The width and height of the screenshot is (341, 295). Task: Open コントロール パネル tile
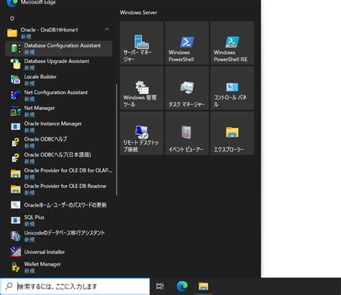(x=232, y=88)
